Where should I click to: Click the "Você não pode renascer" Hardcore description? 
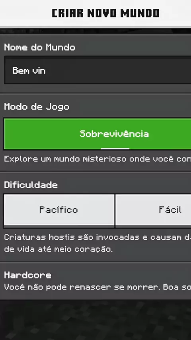click(x=97, y=287)
